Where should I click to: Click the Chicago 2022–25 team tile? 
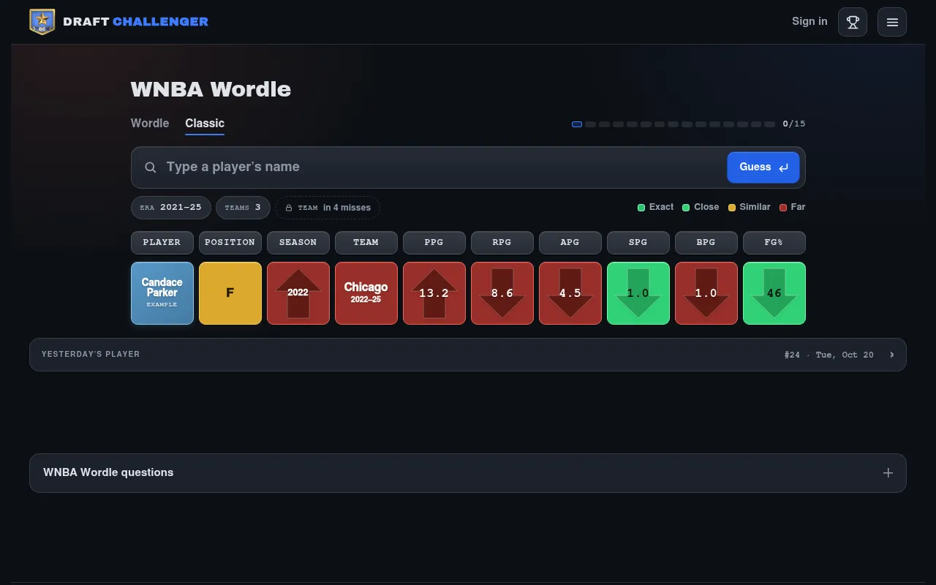point(366,293)
